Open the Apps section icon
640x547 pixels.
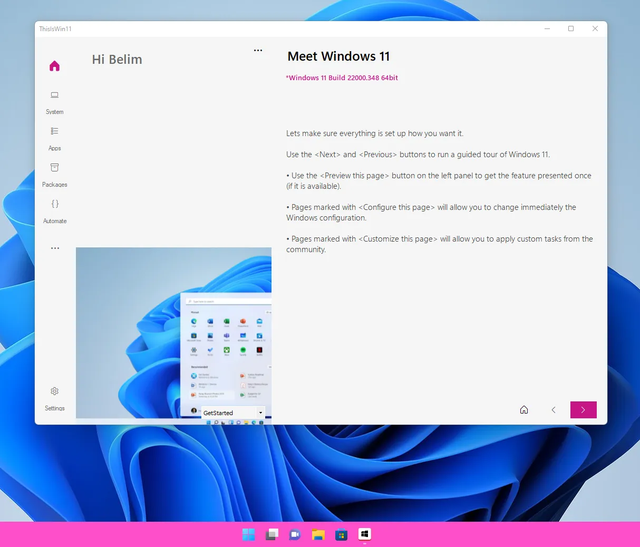click(x=54, y=131)
